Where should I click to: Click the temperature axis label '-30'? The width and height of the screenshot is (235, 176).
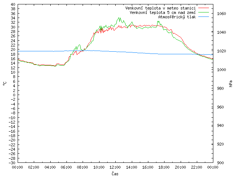click(12, 163)
